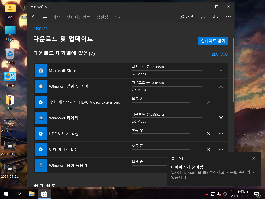Viewport: 265px width, 199px height.
Task: Select the VP9 비디오 확장 row name
Action: pos(63,150)
